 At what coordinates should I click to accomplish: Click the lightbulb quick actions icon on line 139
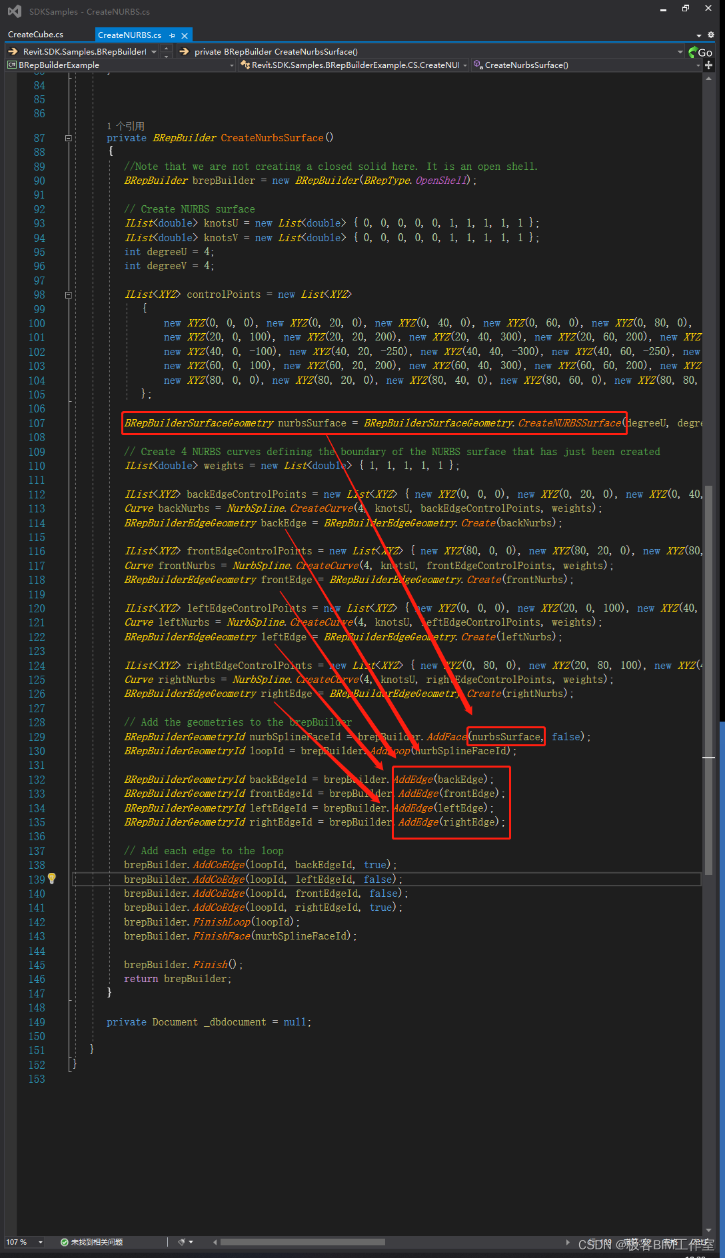pyautogui.click(x=52, y=879)
